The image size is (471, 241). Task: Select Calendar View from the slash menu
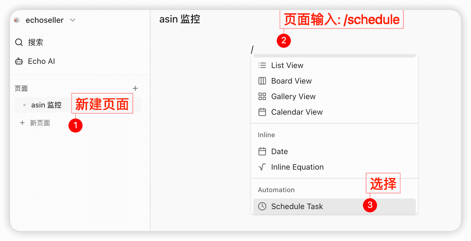coord(297,112)
